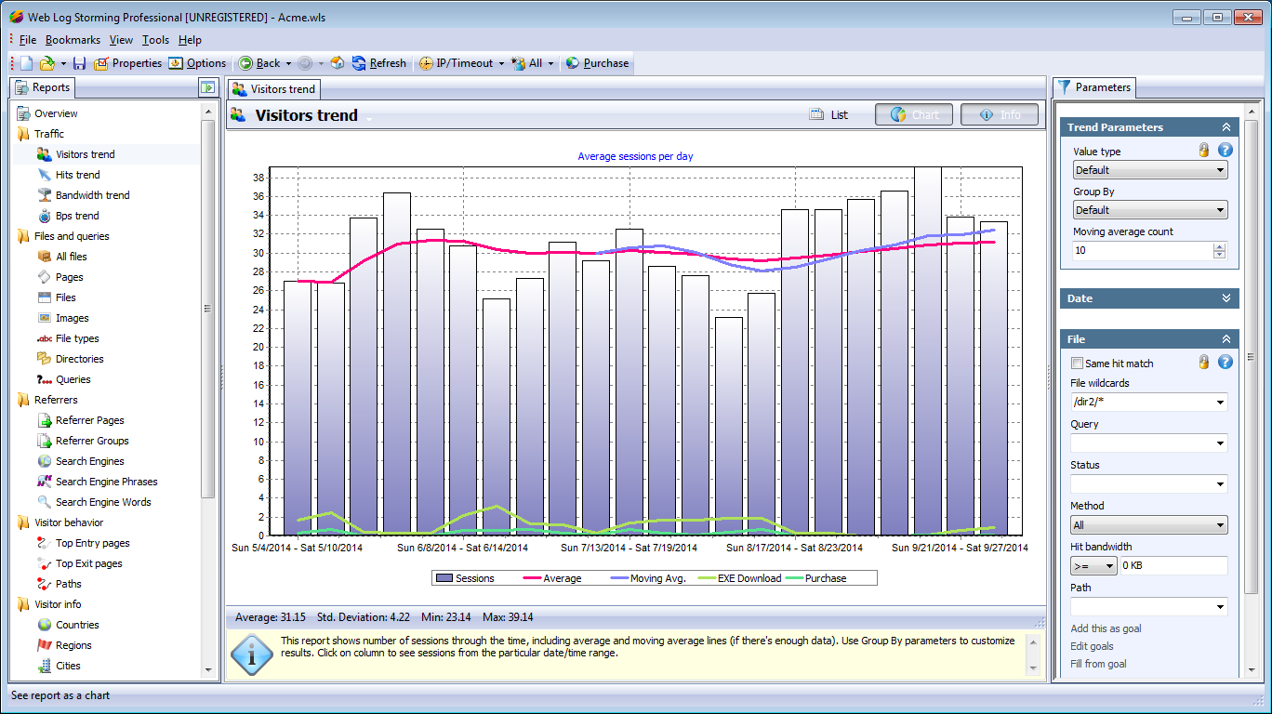Click the Directories icon in the Reports tree
The image size is (1272, 714).
pyautogui.click(x=44, y=359)
